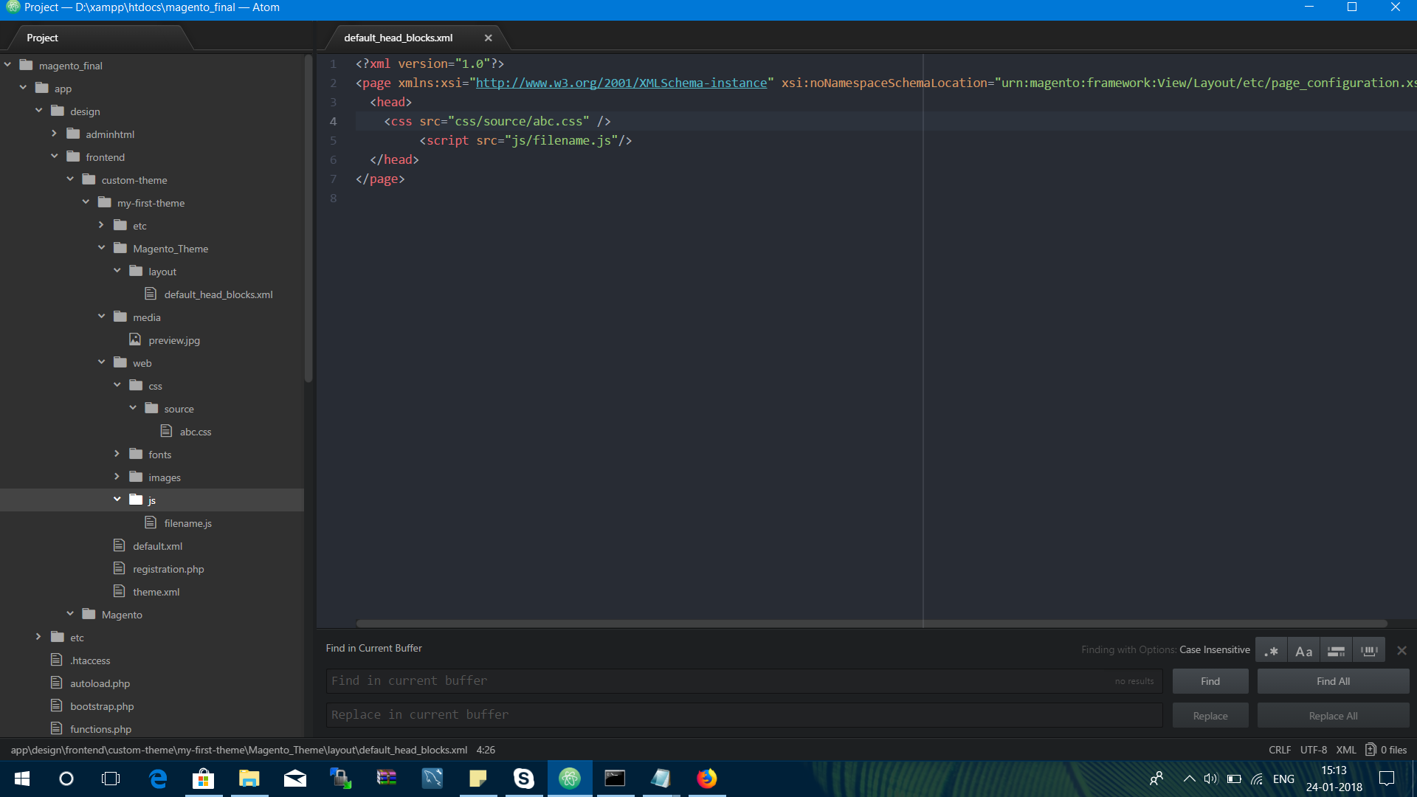
Task: Select the media folder
Action: (x=146, y=317)
